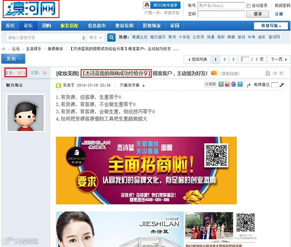Click the magnifier search button
This screenshot has width=291, height=247.
tap(111, 38)
